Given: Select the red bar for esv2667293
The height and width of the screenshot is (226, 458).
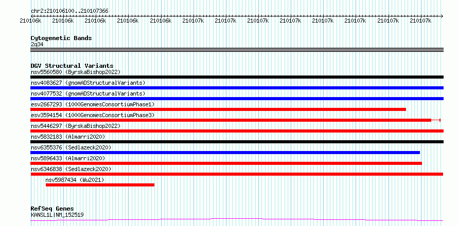Looking at the screenshot, I should tap(218, 109).
